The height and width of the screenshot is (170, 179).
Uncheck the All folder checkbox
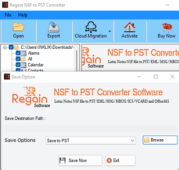(18, 59)
